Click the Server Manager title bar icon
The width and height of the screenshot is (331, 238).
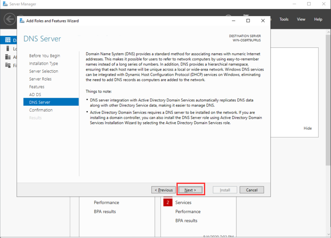[x=5, y=4]
